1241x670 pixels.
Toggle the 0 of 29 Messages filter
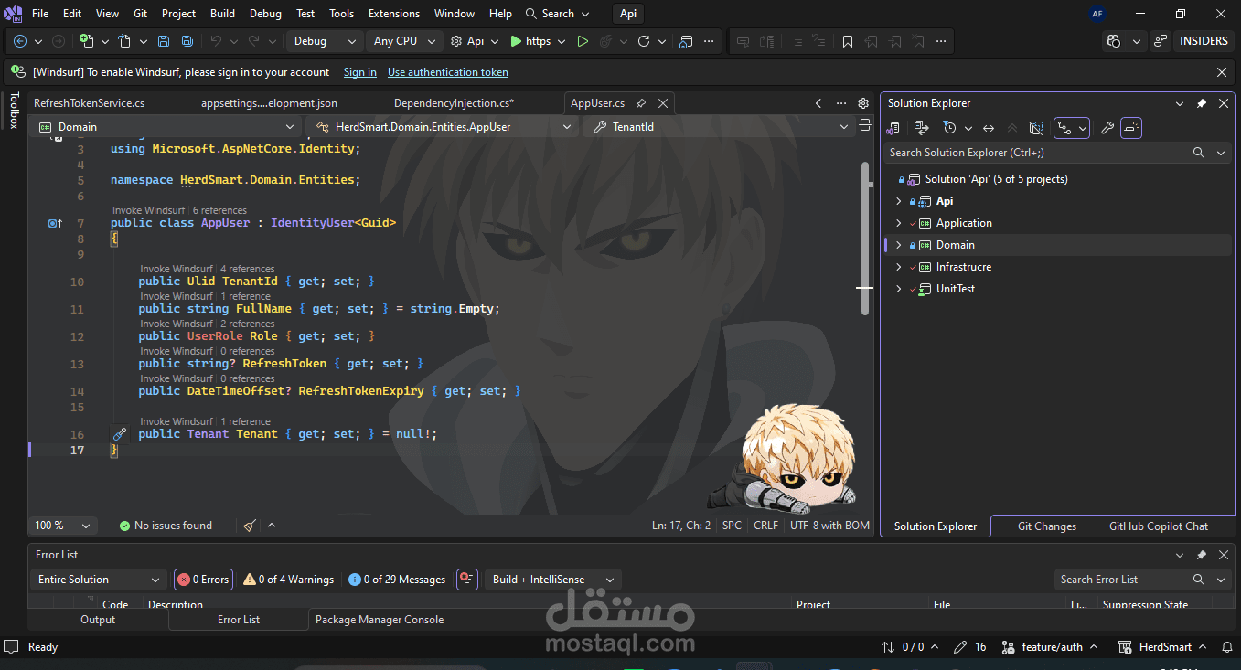pos(397,580)
